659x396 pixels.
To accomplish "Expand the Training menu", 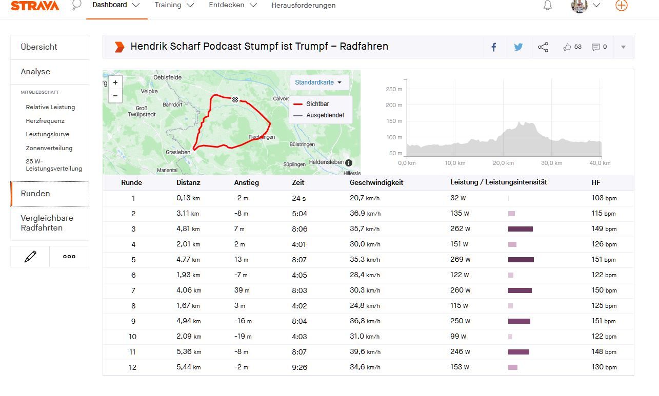I will click(x=174, y=5).
